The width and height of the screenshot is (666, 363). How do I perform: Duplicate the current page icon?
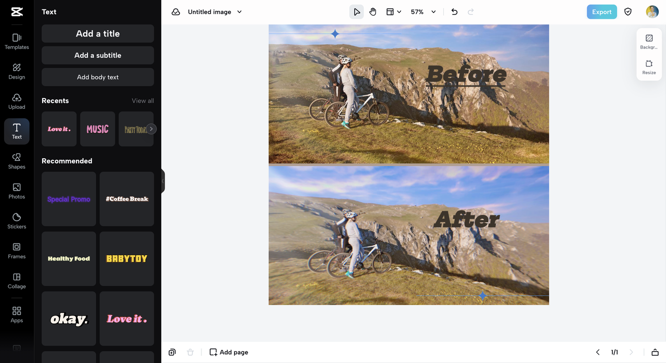coord(172,352)
